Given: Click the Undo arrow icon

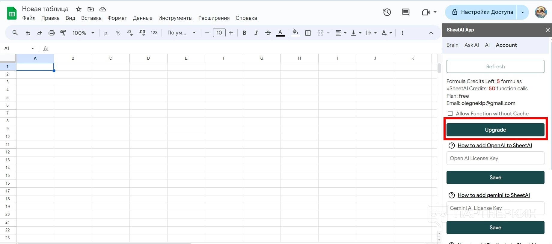Looking at the screenshot, I should [28, 33].
